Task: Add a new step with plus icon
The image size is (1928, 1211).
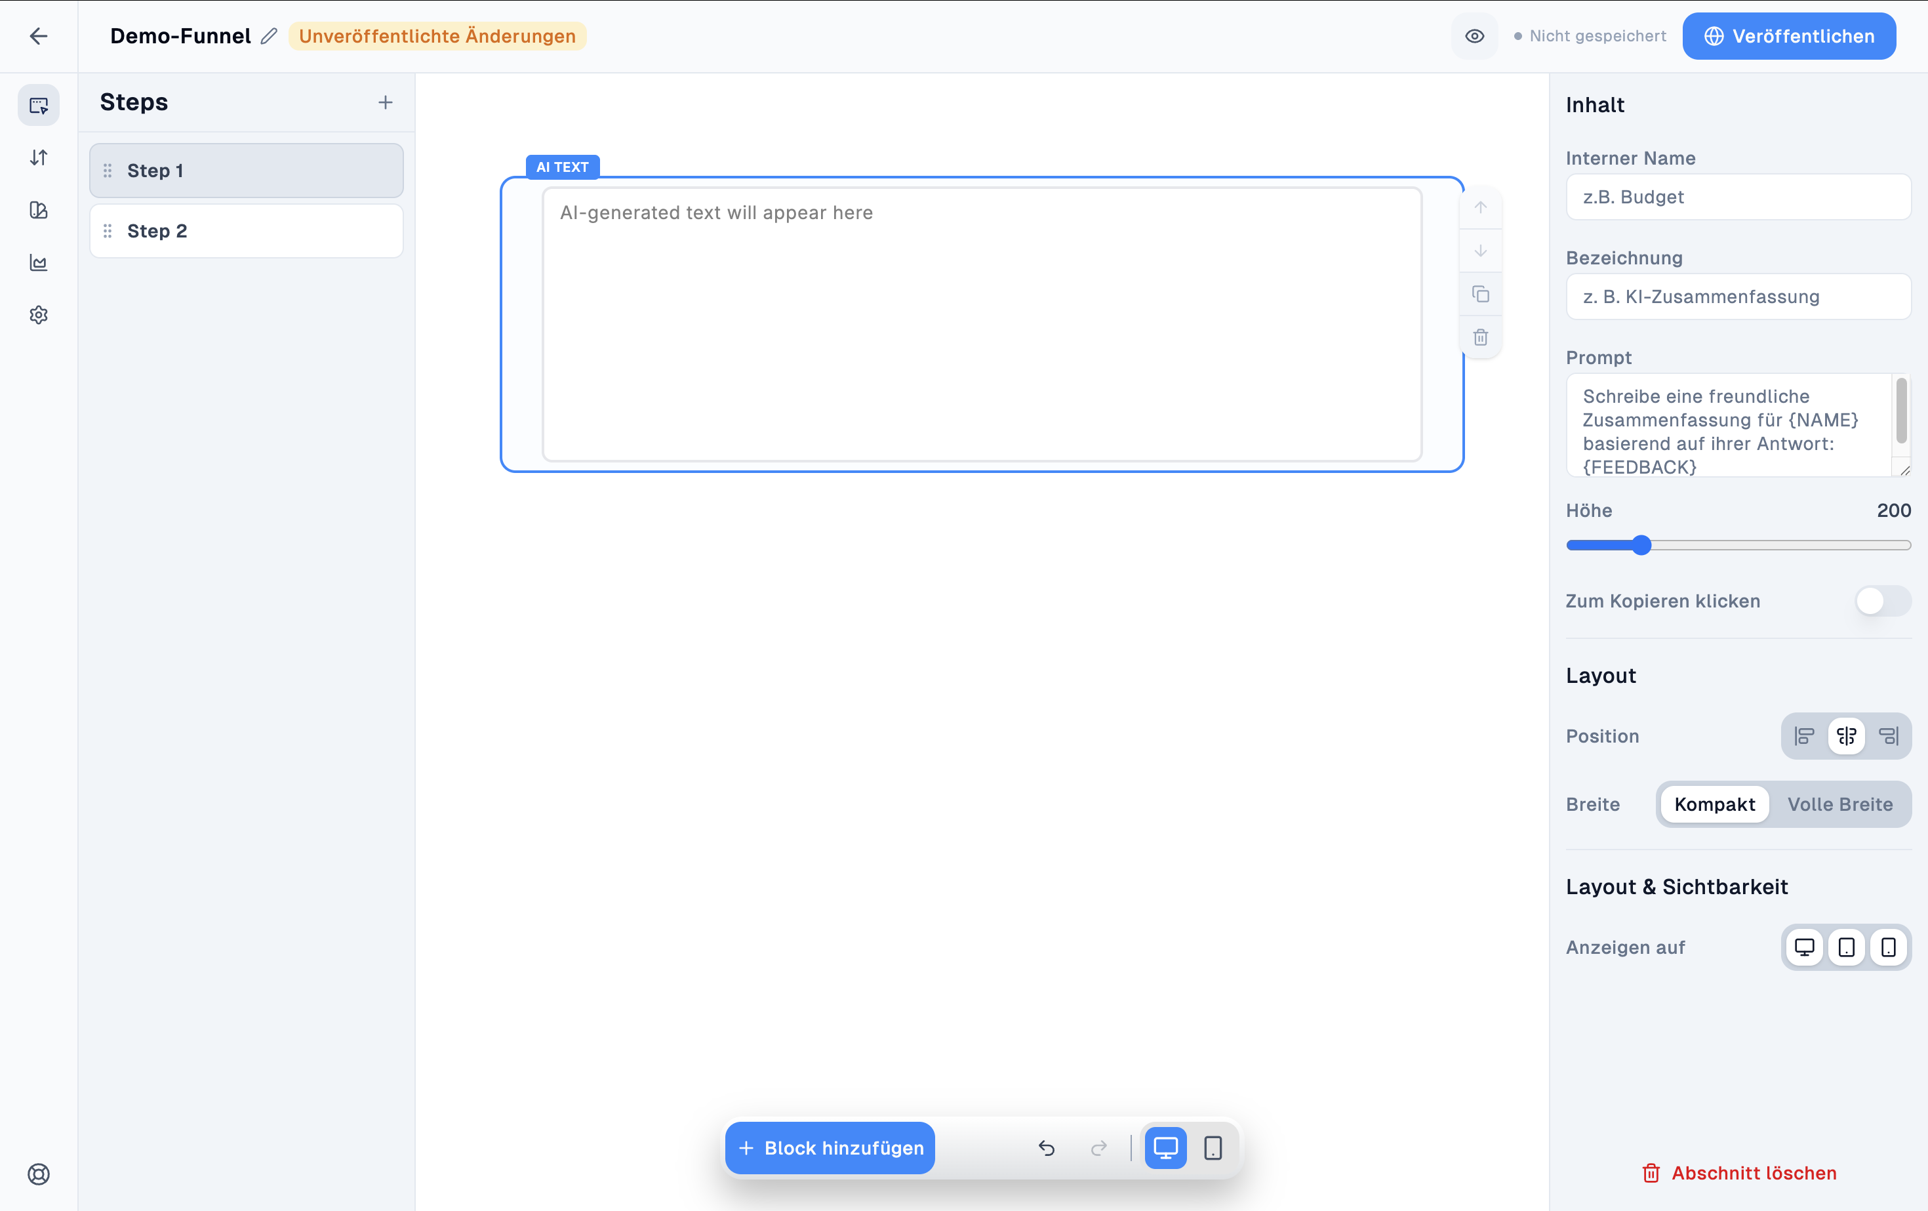Action: (385, 102)
